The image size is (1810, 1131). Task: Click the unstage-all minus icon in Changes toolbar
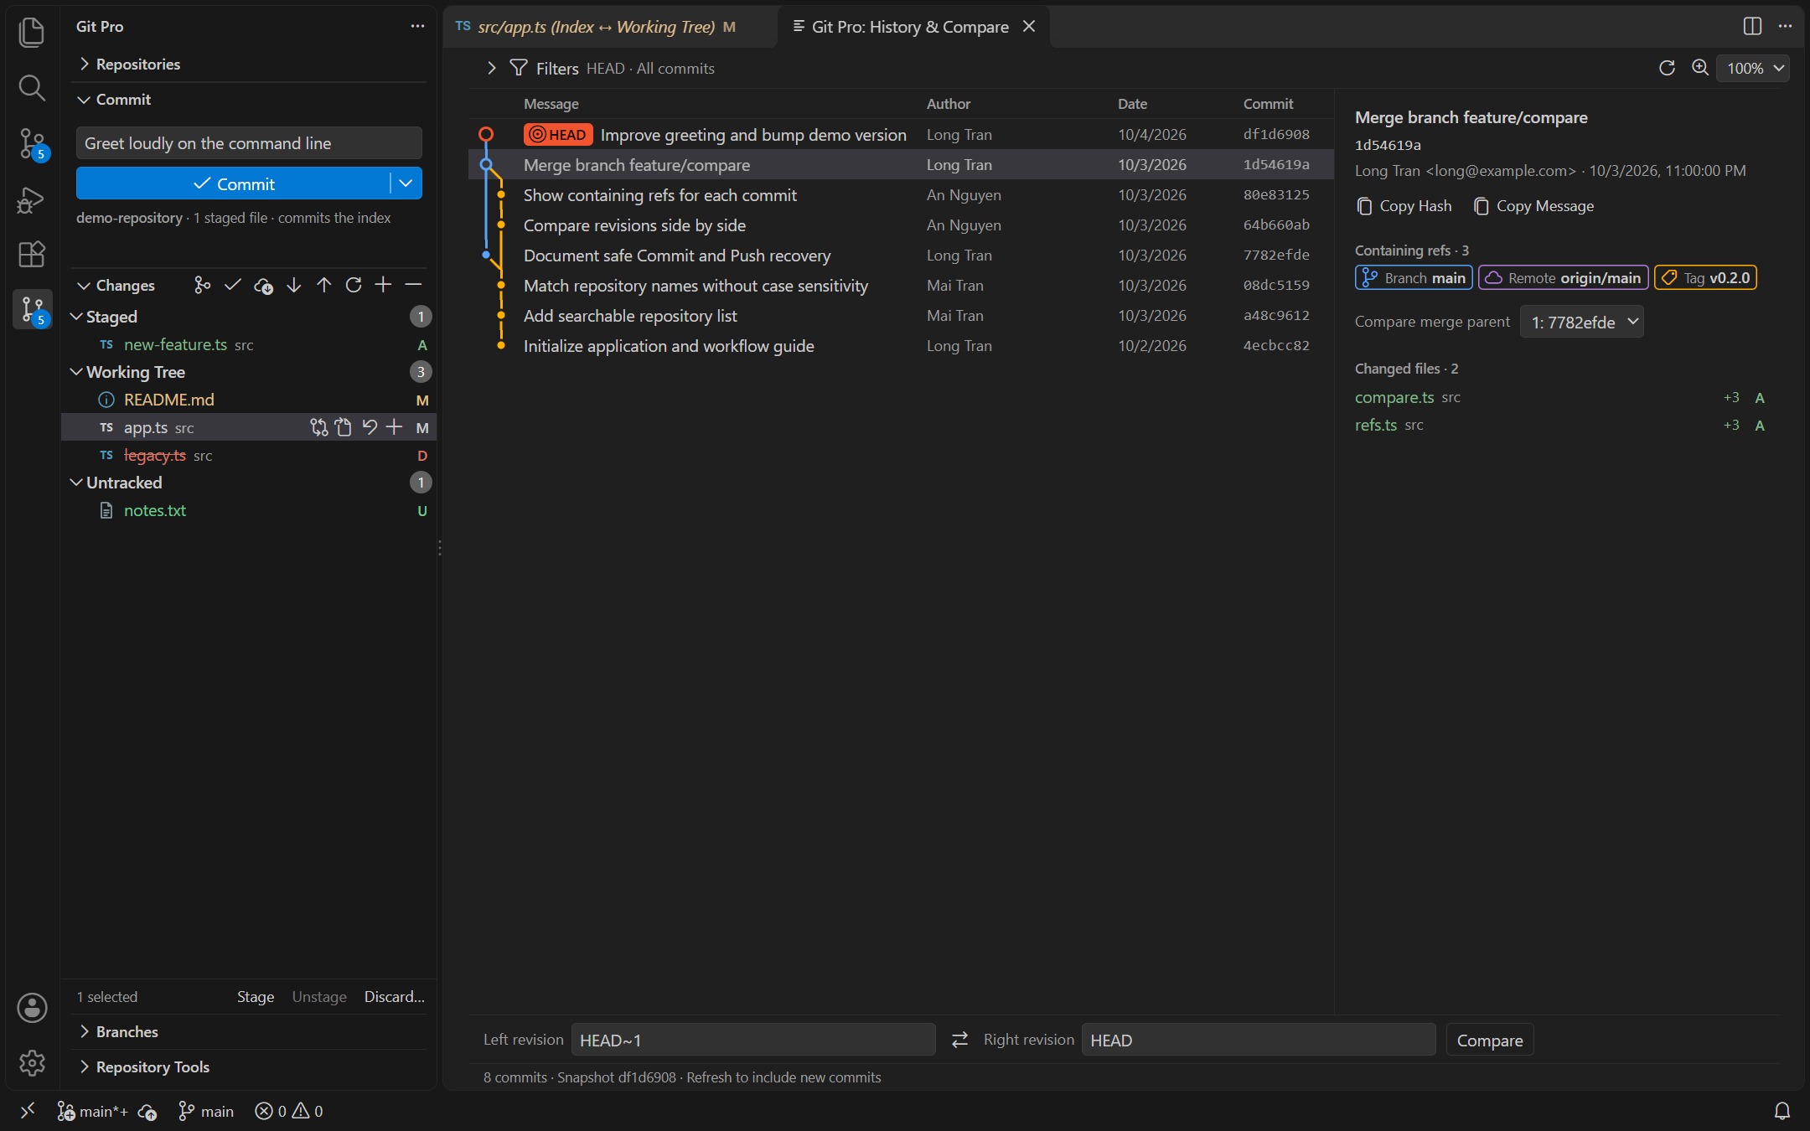413,285
